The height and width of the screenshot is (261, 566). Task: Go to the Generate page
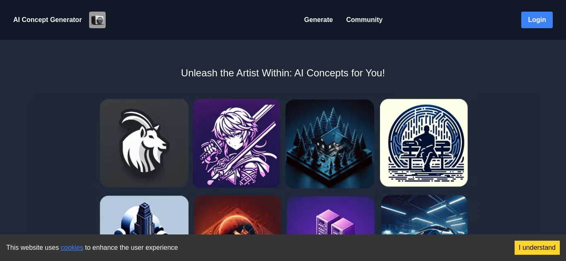tap(318, 20)
